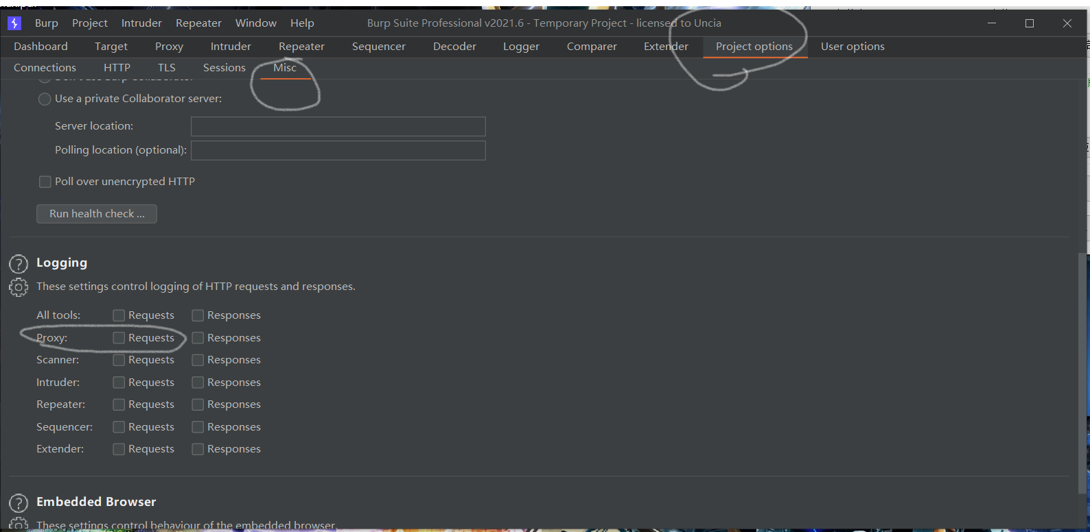
Task: Enable Scanner Responses logging checkbox
Action: coord(198,360)
